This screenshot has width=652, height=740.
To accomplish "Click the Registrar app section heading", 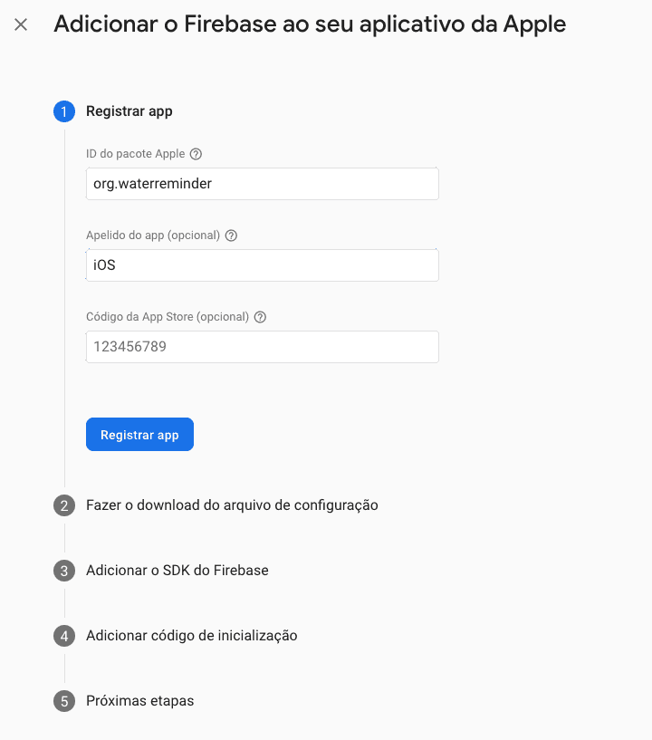I will point(128,111).
